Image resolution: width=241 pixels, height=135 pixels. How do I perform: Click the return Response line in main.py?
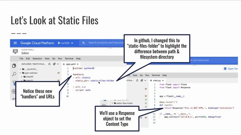(199, 108)
